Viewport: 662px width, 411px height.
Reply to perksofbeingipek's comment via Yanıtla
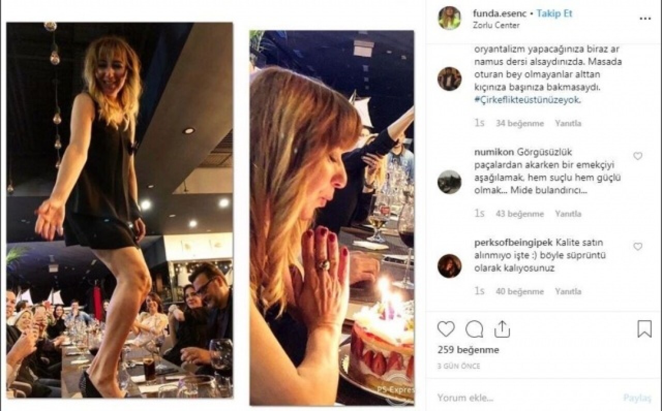(x=568, y=292)
